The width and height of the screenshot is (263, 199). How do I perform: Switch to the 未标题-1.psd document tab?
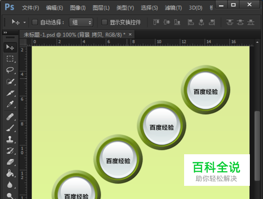(75, 35)
